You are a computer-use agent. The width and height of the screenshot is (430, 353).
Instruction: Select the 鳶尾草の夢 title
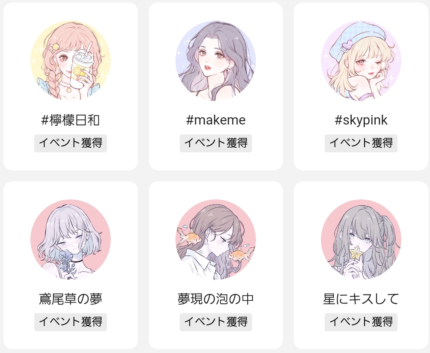tap(71, 299)
